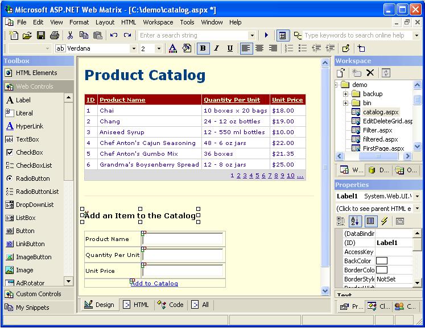
Task: Open the font name Verdana dropdown
Action: pos(134,49)
